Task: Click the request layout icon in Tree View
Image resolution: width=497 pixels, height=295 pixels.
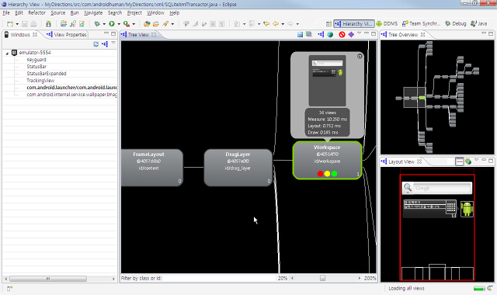Action: click(351, 34)
